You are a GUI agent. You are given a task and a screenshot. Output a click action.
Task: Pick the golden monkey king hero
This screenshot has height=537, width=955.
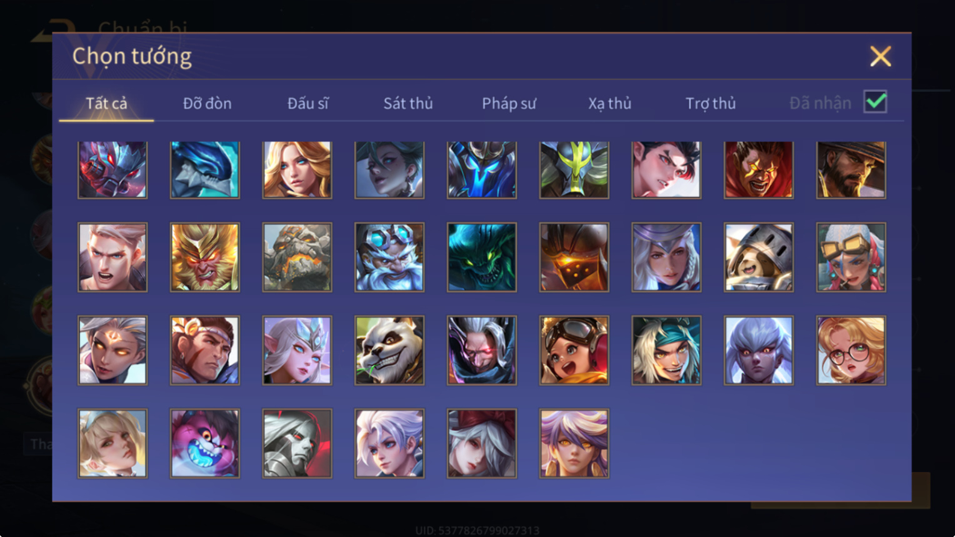pos(205,257)
